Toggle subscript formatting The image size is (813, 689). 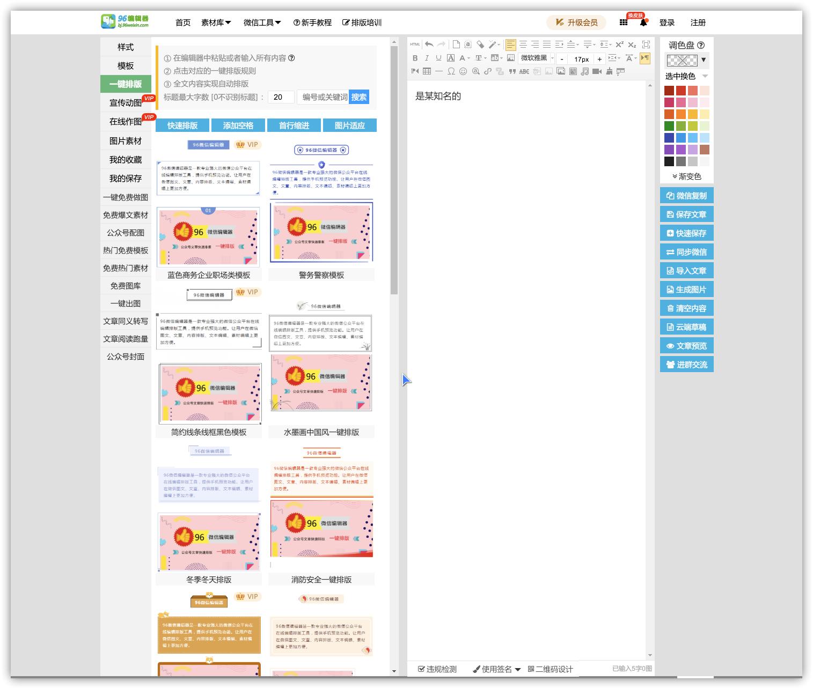click(x=632, y=45)
